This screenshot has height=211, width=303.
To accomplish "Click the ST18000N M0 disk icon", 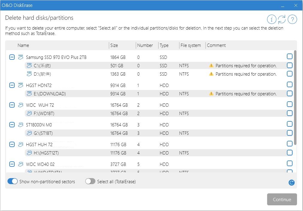I will [21, 125].
